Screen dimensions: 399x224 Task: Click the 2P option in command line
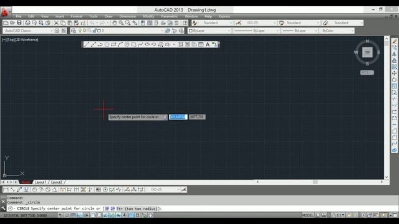(113, 208)
